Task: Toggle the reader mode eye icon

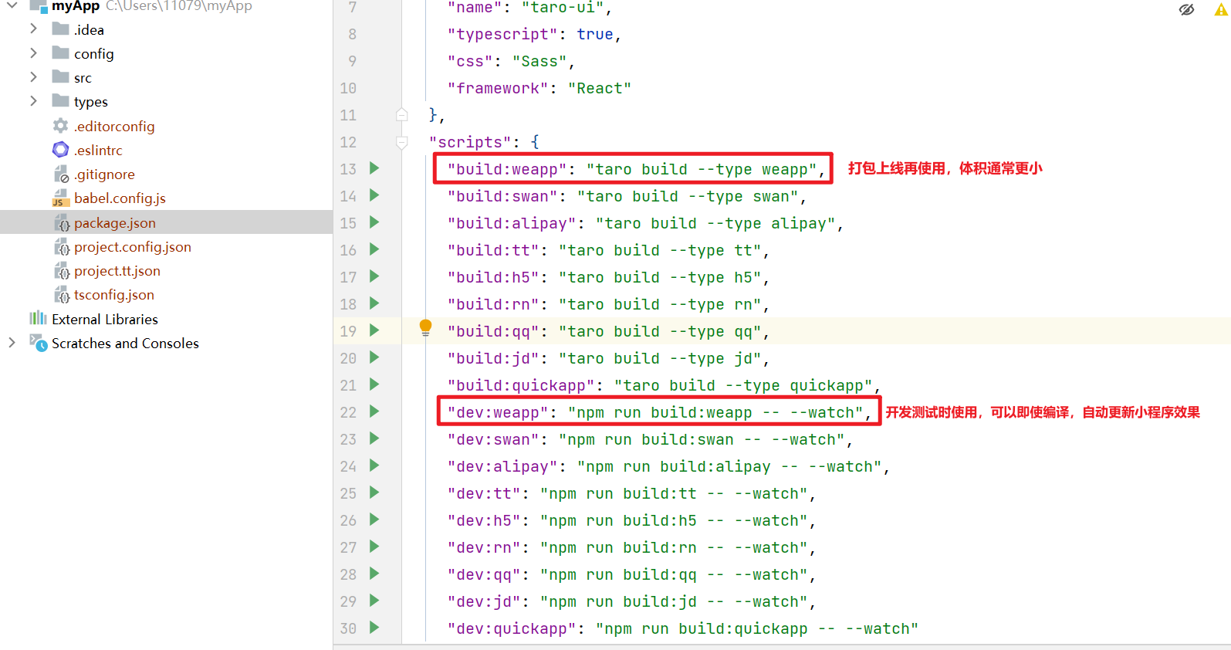Action: tap(1186, 10)
